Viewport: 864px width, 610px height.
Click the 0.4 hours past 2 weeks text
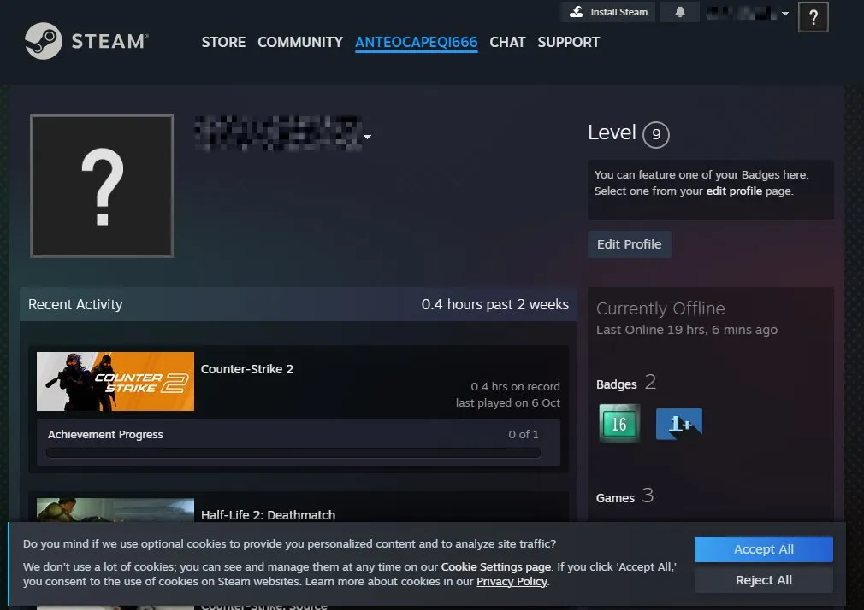(494, 304)
